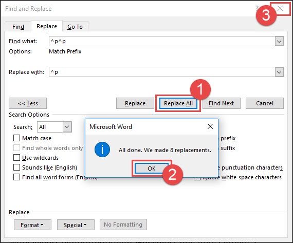Expand the Find what history dropdown
Image resolution: width=293 pixels, height=243 pixels.
click(279, 41)
